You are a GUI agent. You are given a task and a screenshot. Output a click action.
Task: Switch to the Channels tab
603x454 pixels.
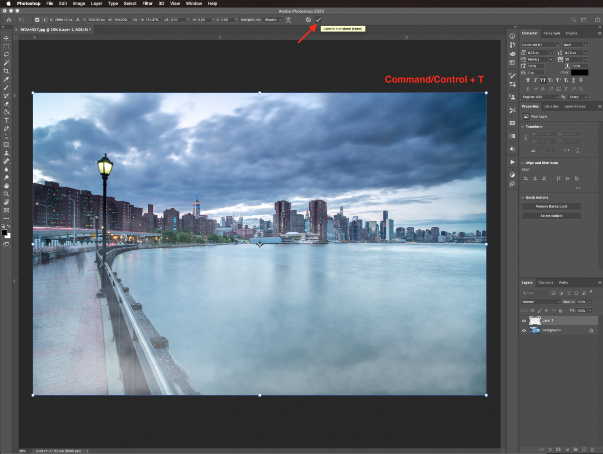coord(545,283)
